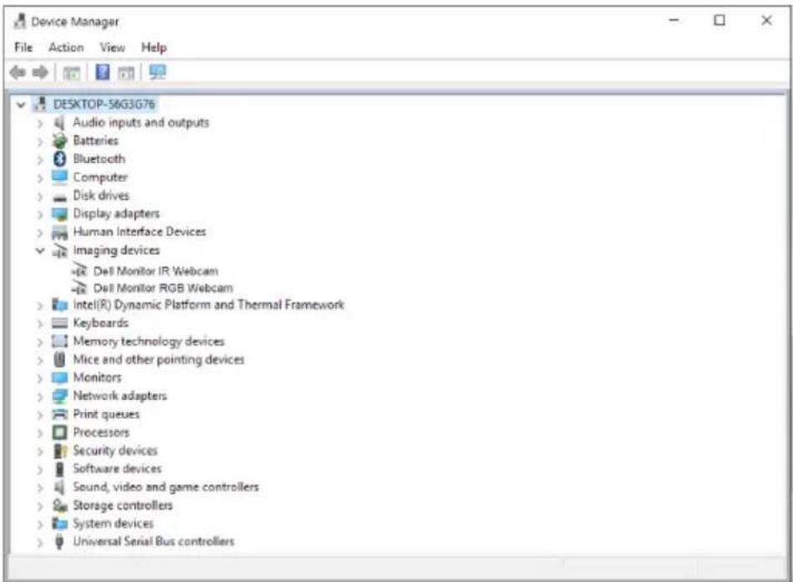
Task: Maximize the Device Manager window
Action: 719,20
